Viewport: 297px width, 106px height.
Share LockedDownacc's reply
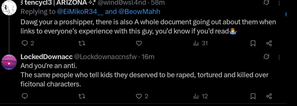coord(269,96)
